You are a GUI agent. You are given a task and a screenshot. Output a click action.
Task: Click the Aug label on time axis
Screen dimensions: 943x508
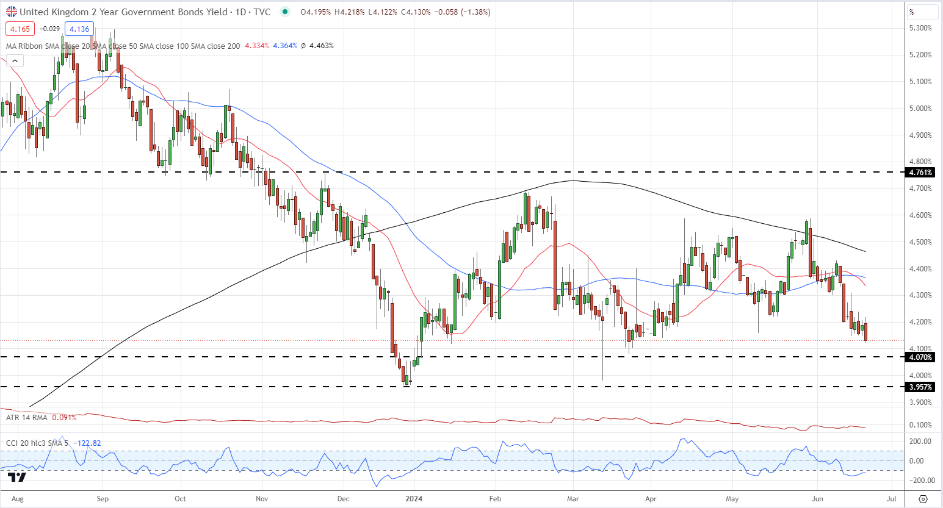tap(18, 499)
